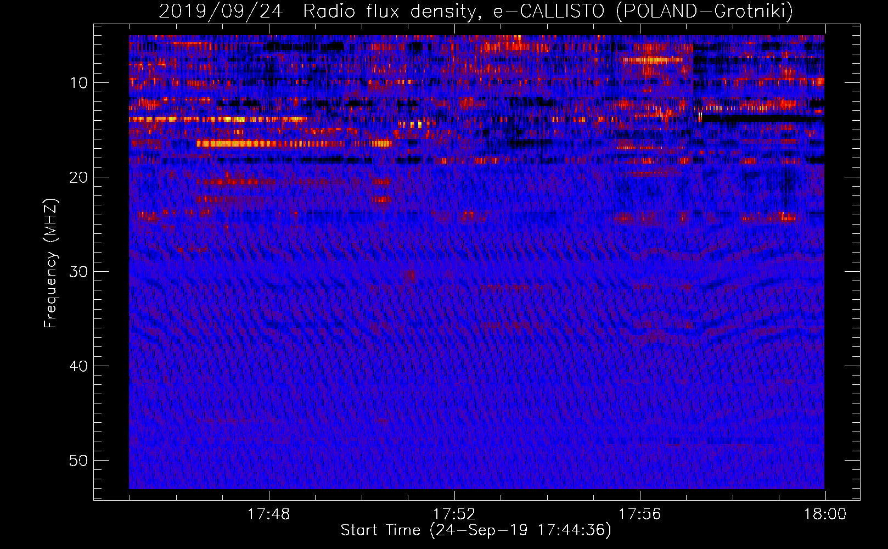Click the 17:56 time tick label
This screenshot has width=888, height=549.
click(x=639, y=514)
